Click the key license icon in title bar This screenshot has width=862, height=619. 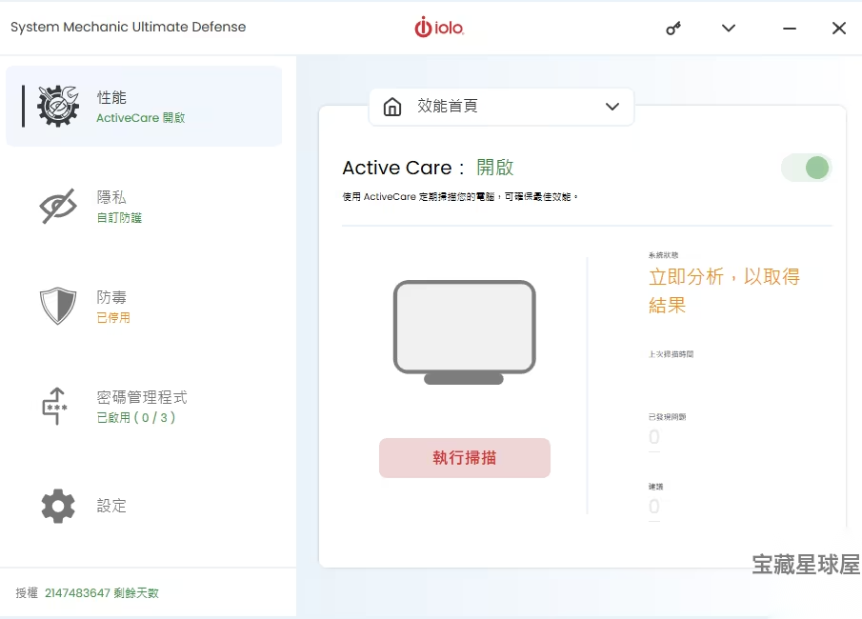672,28
